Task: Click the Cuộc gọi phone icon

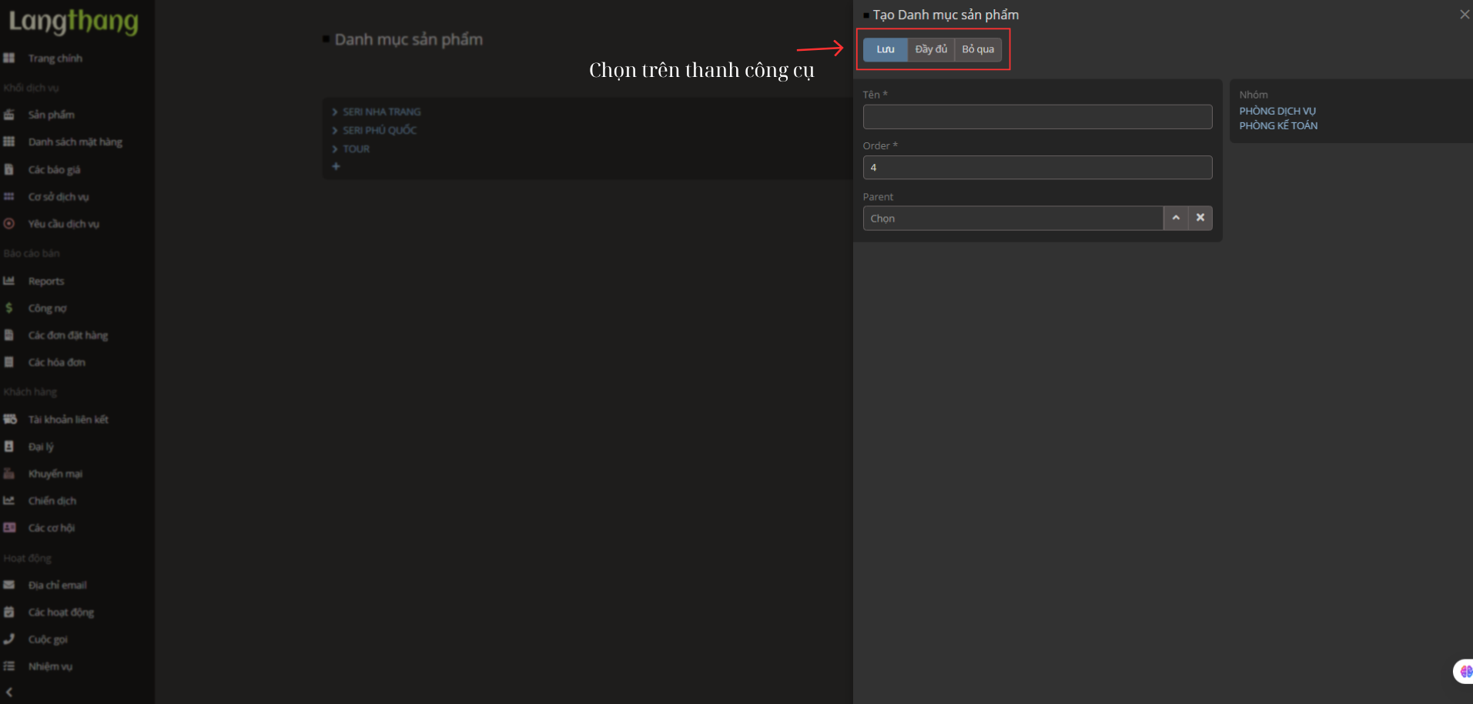Action: (x=9, y=639)
